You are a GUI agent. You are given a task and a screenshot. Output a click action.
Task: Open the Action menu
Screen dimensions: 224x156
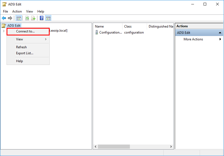pos(17,11)
